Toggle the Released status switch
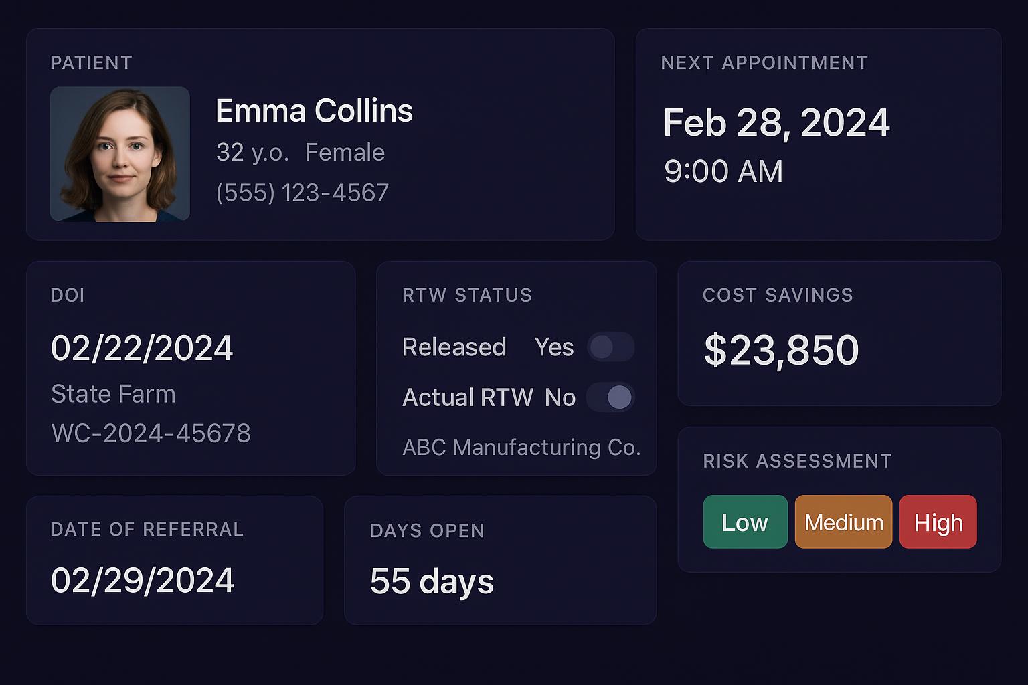 click(x=610, y=347)
